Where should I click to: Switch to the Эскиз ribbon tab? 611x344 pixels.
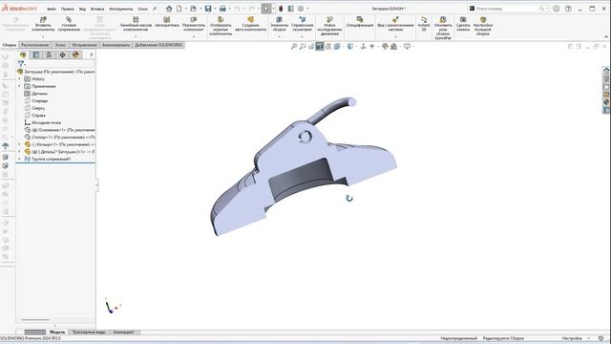point(60,45)
